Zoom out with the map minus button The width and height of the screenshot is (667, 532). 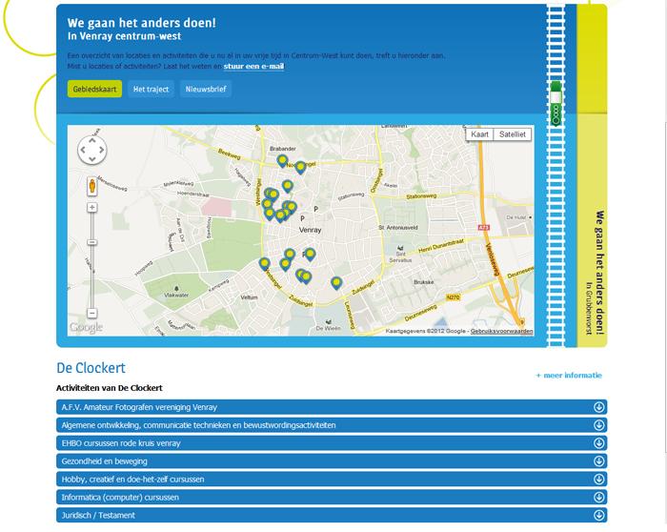point(92,314)
